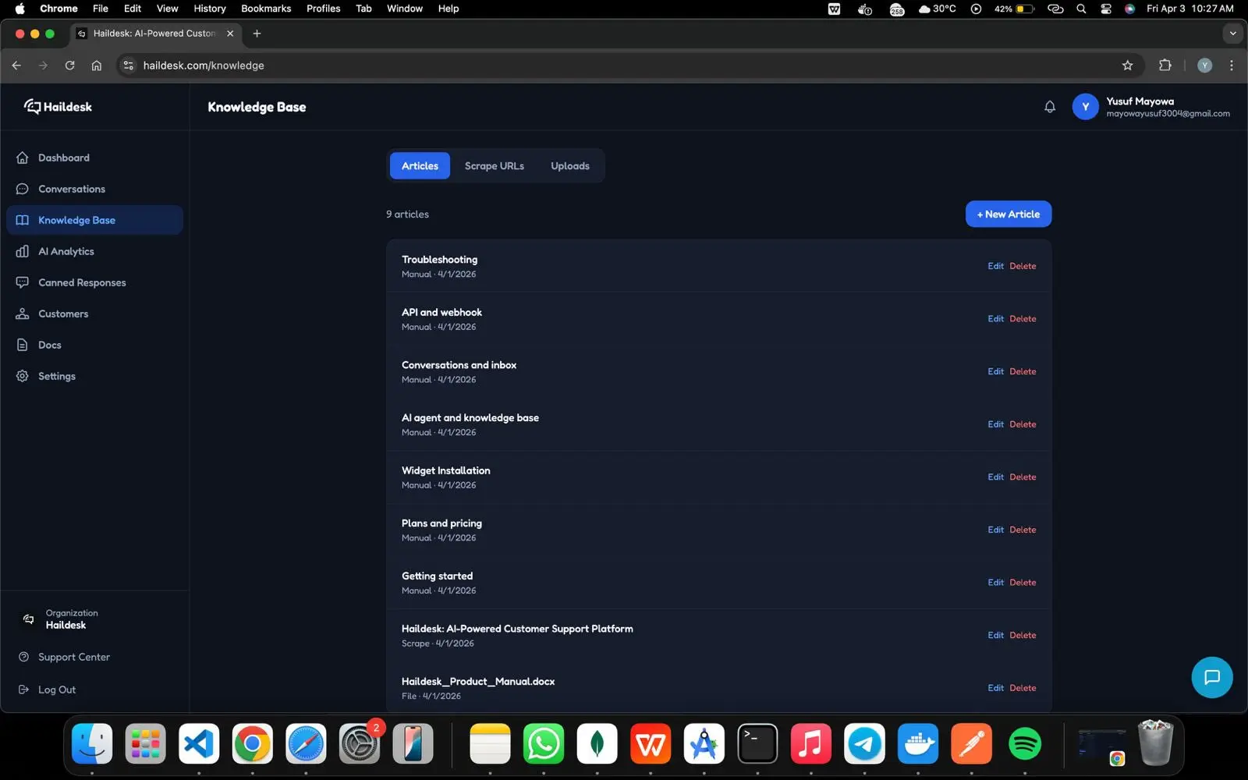
Task: Click the Y user avatar
Action: click(x=1085, y=107)
